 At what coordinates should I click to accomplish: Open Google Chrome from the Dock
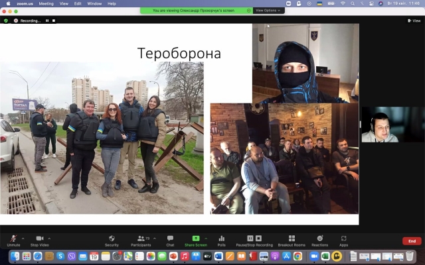tap(297, 256)
